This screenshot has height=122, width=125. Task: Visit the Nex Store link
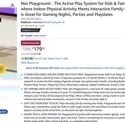[x=31, y=19]
